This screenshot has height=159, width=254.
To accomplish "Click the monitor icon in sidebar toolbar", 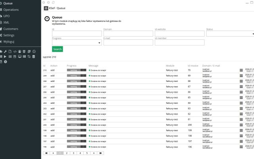I will click(x=20, y=56).
